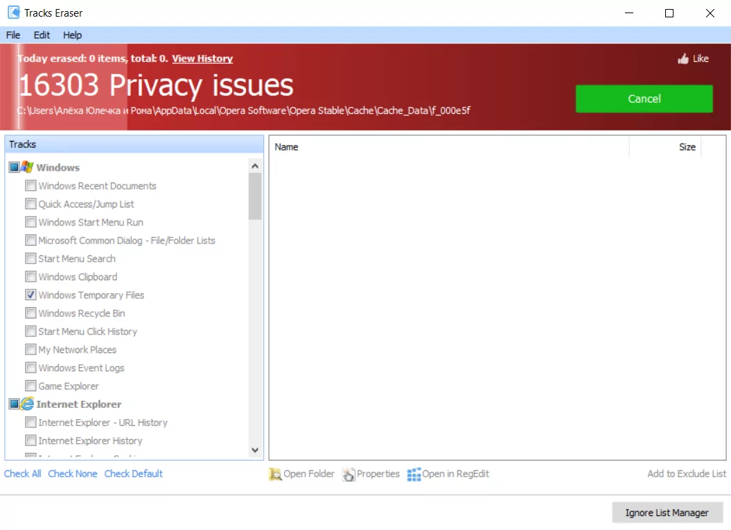Click the Tracks list scrollbar thumb
The width and height of the screenshot is (731, 530).
[255, 196]
